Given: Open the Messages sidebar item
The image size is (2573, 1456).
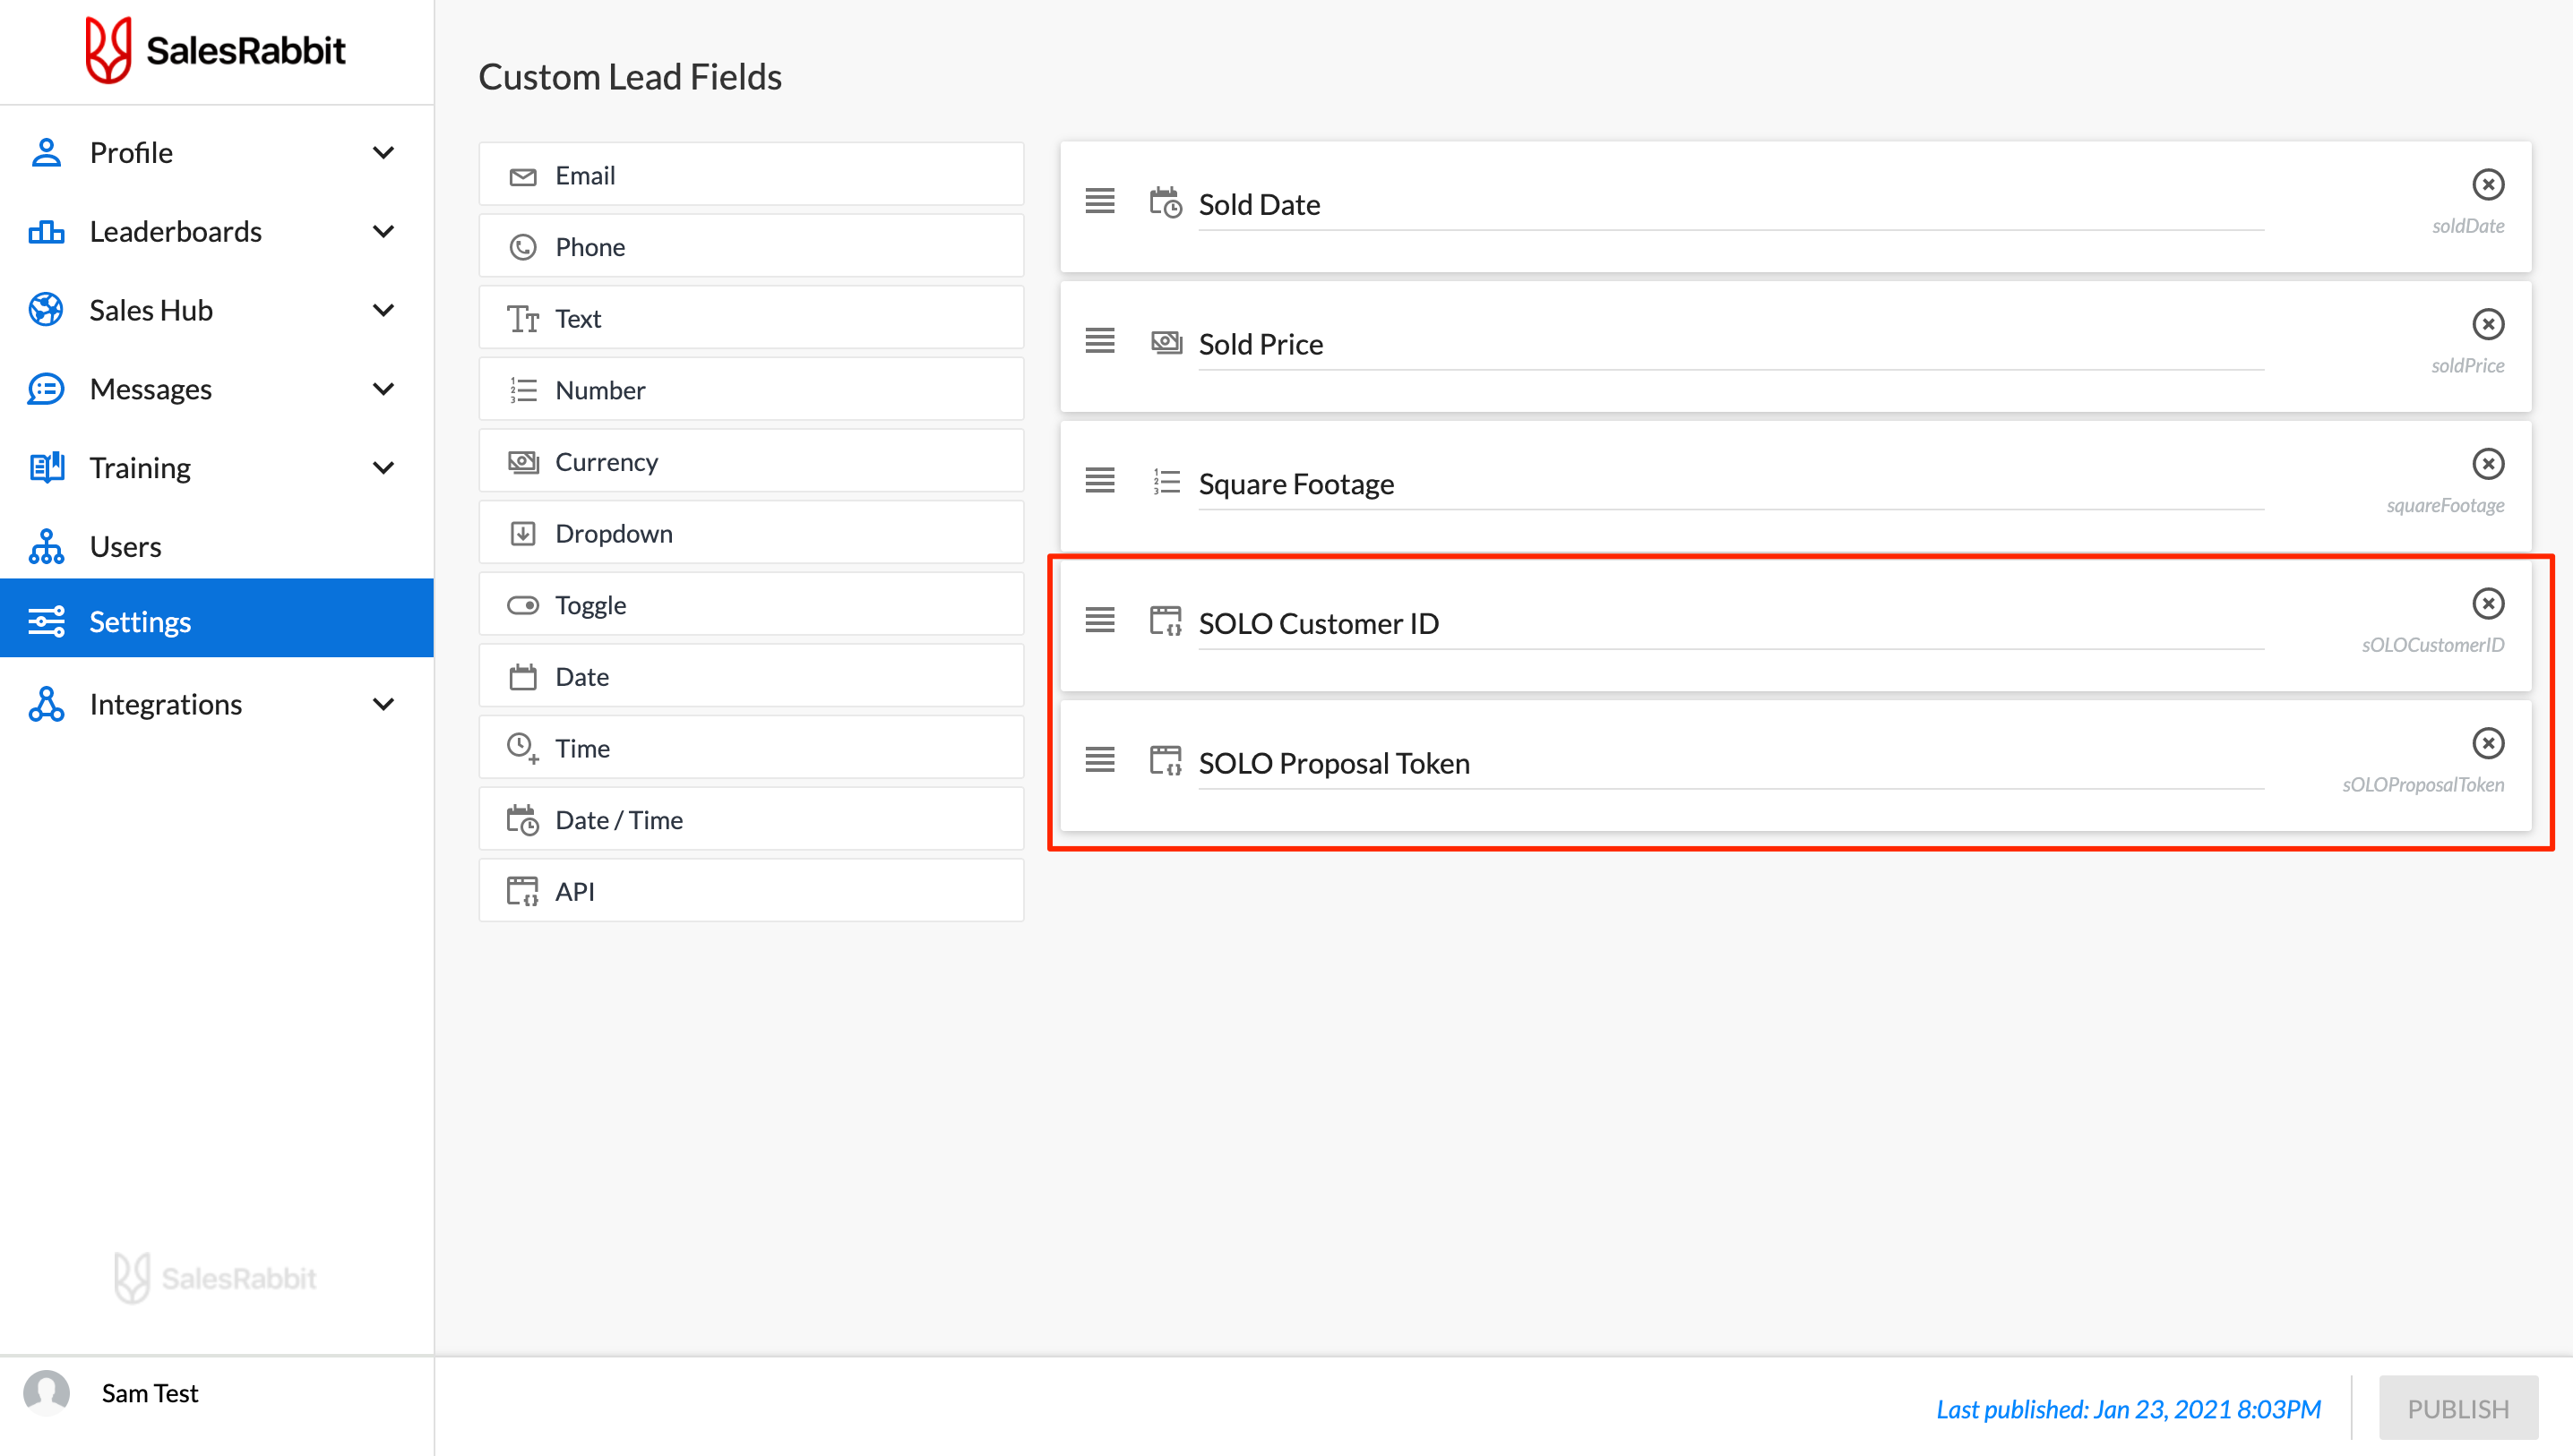Looking at the screenshot, I should pyautogui.click(x=216, y=389).
